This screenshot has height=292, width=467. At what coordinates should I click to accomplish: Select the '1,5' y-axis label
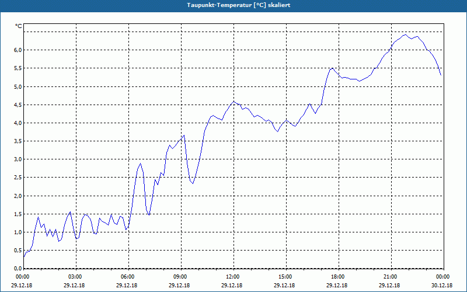[18, 214]
